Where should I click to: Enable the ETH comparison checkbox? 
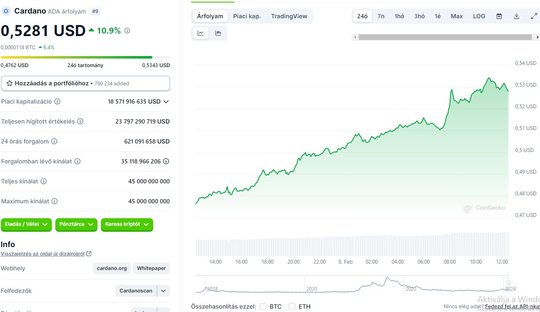[292, 306]
